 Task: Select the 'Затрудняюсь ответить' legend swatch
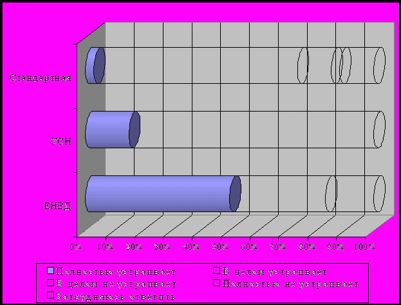(x=51, y=295)
